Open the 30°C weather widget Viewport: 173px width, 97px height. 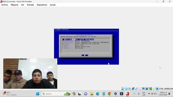click(x=10, y=93)
